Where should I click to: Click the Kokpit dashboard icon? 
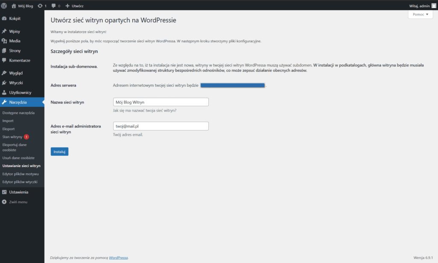[x=4, y=18]
